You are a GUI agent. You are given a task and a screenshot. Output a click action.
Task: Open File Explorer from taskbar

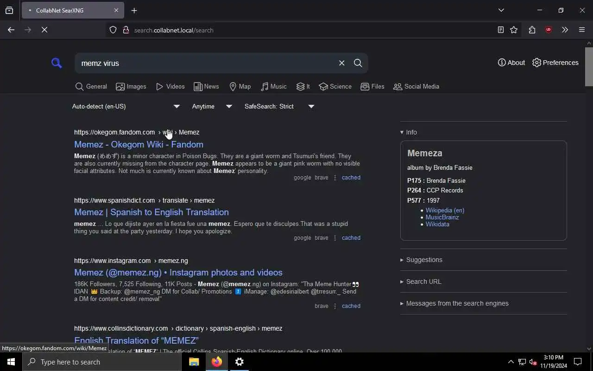[x=194, y=362]
